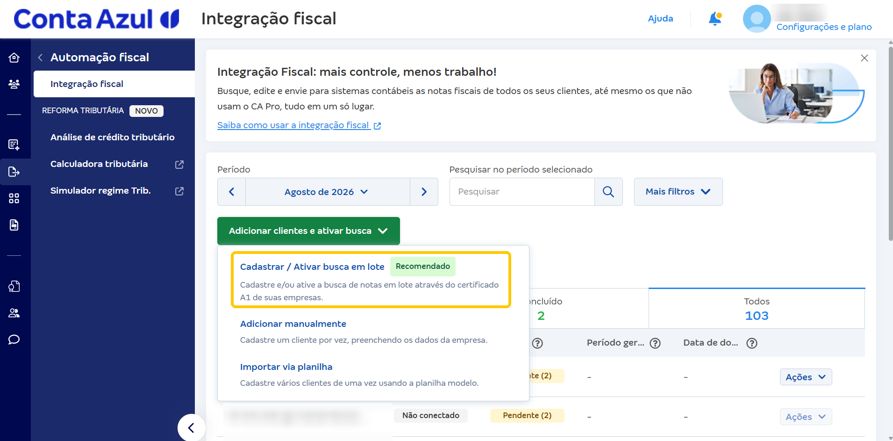Open Calculadora tributária item
This screenshot has width=893, height=441.
coord(99,164)
